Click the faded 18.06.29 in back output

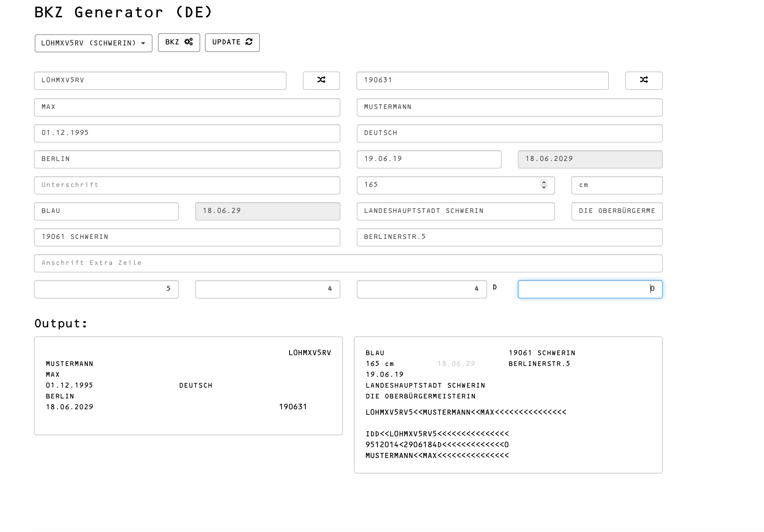pyautogui.click(x=456, y=363)
